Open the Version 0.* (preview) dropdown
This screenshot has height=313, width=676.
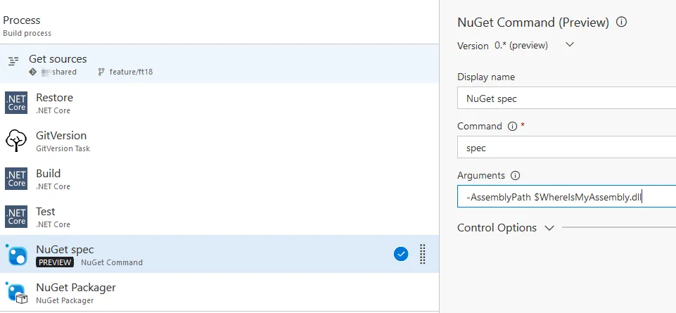[x=570, y=45]
